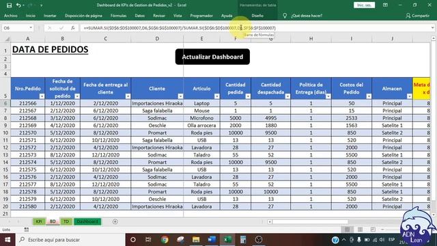Open the Nro.Pedido filter dropdown

tap(42, 96)
